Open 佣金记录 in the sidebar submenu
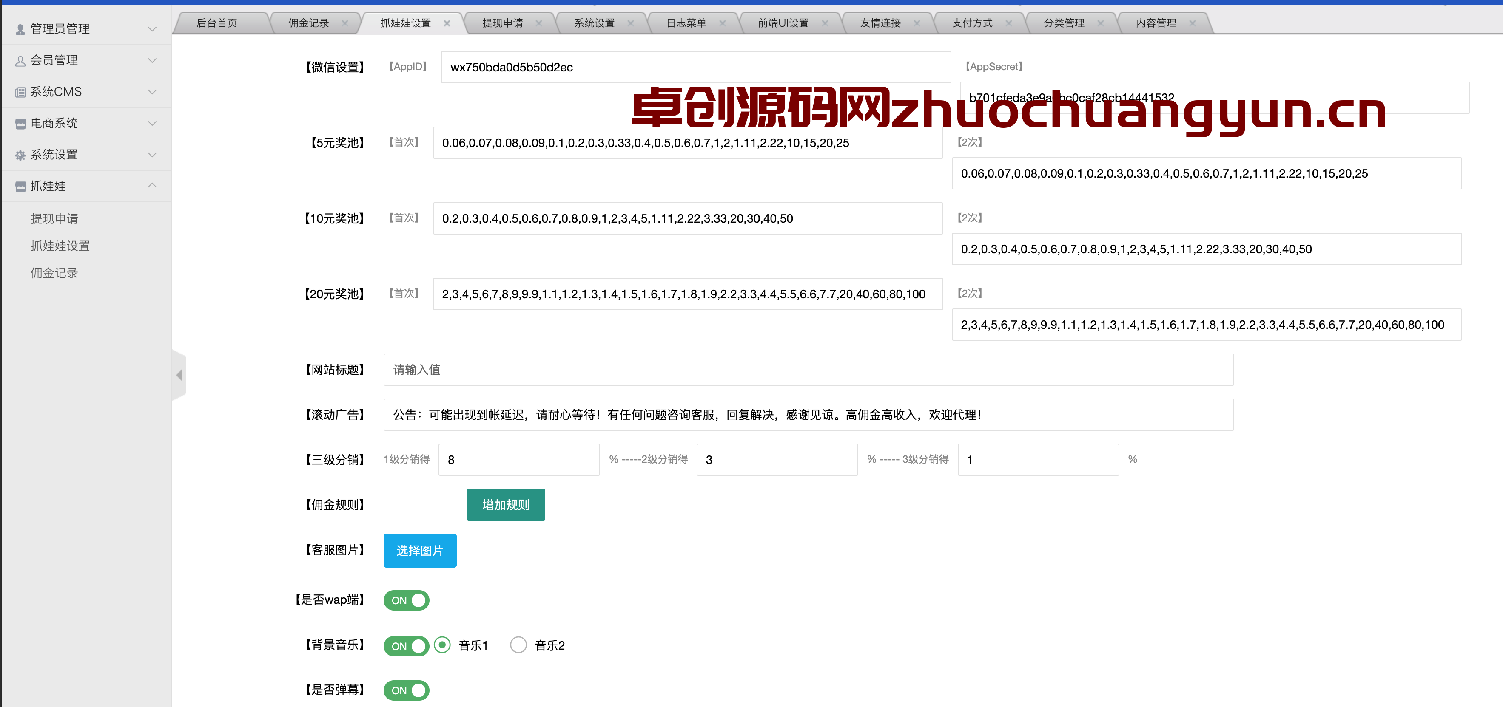The image size is (1503, 707). [x=54, y=273]
